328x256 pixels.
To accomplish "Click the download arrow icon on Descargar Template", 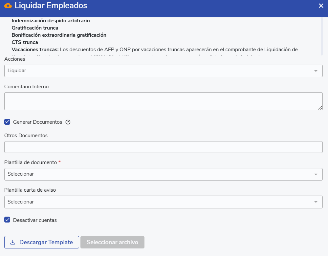I will pos(13,242).
